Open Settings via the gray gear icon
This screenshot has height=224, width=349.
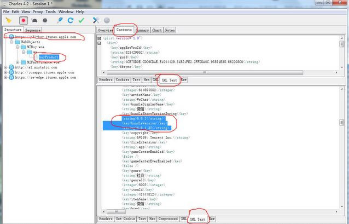(107, 20)
